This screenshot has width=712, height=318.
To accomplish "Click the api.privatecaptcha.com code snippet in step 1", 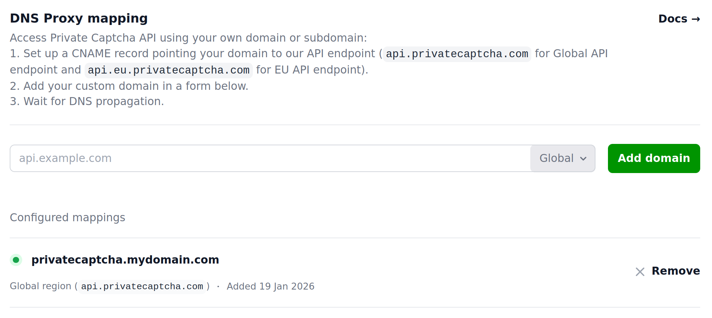I will [x=456, y=54].
